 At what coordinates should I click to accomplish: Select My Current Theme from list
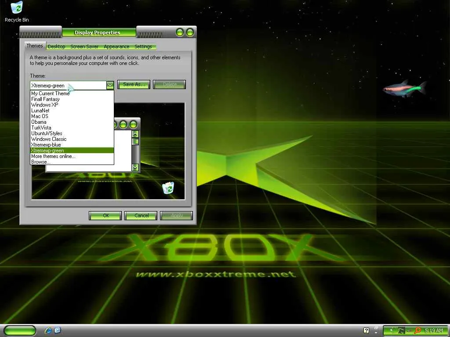coord(72,93)
